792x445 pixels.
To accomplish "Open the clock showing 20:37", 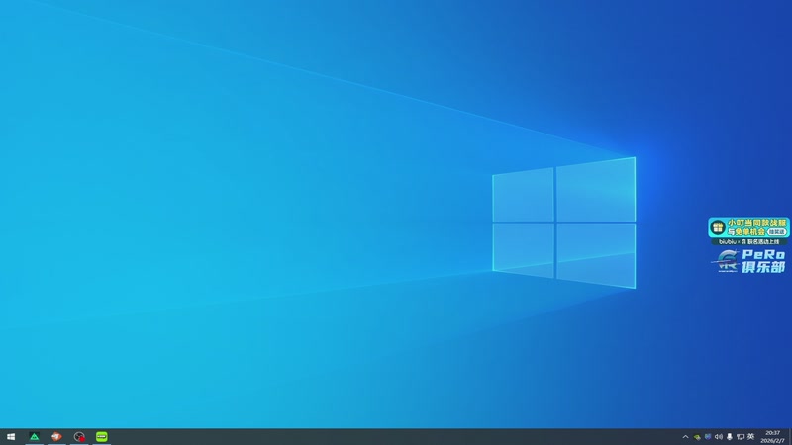I will [773, 437].
